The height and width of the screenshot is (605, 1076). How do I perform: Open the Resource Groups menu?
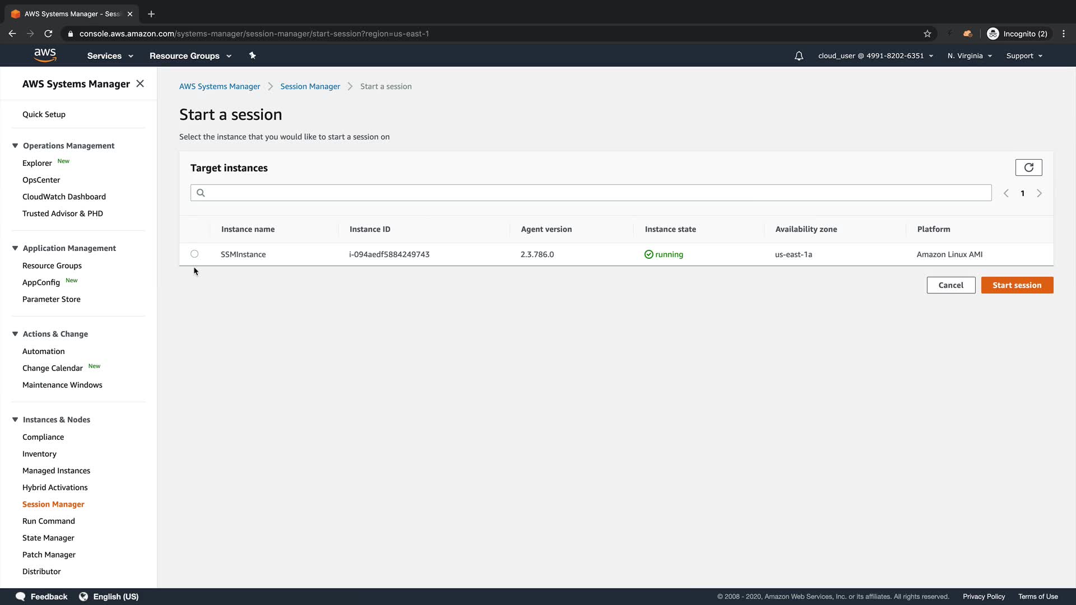(x=190, y=56)
